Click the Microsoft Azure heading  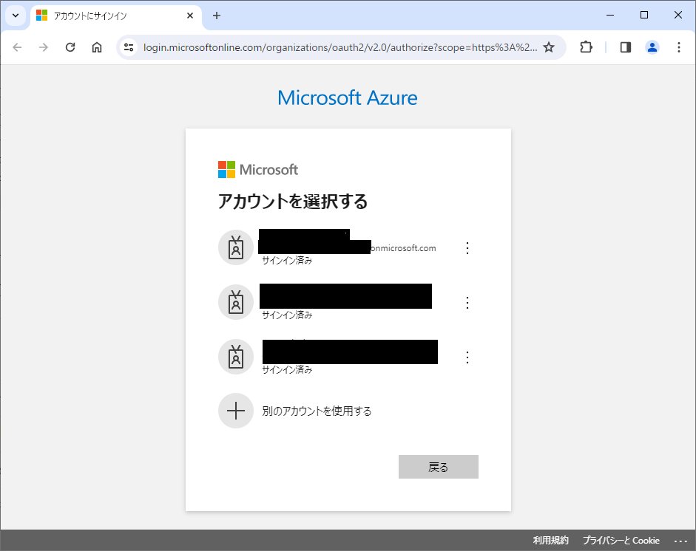click(348, 98)
